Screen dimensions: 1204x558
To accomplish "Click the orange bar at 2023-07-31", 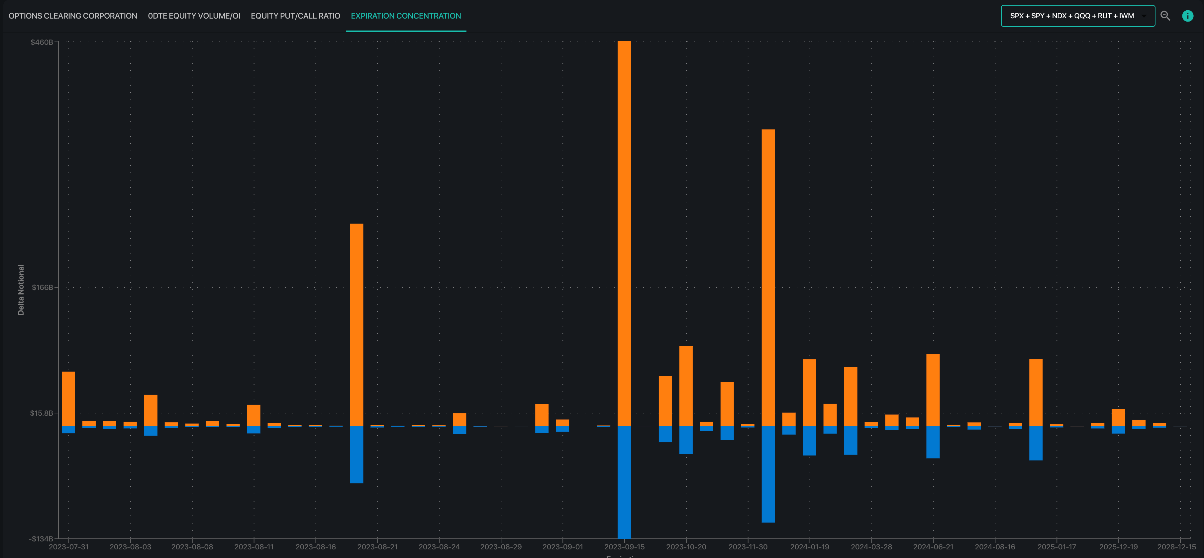I will [68, 399].
